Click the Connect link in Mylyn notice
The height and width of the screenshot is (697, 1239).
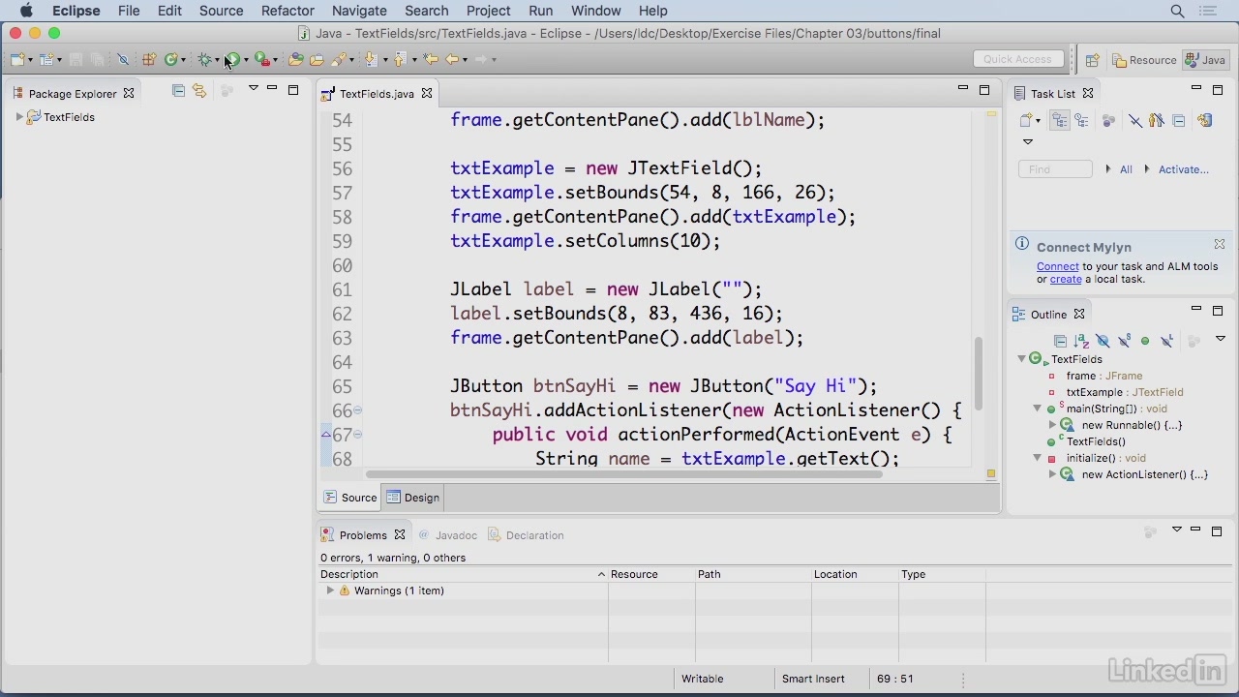coord(1057,266)
